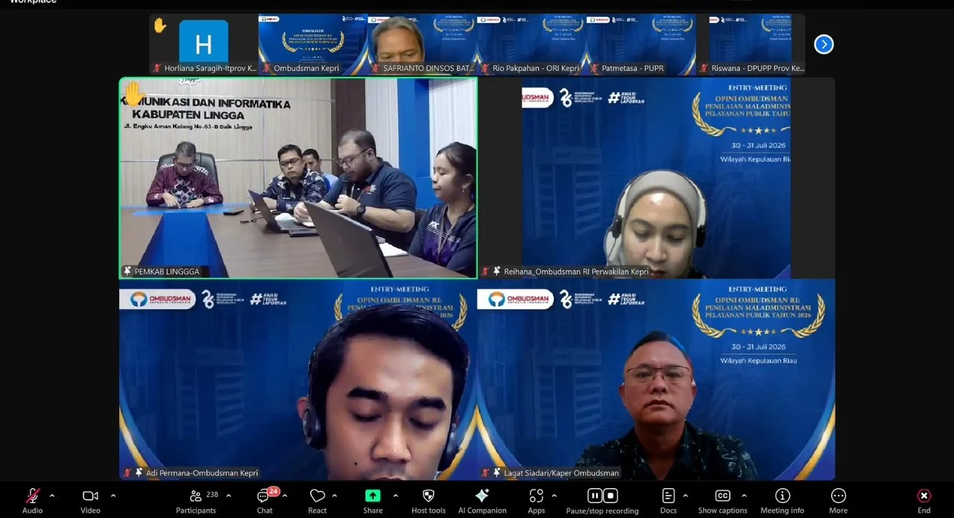Click the 'PEMKAB LINGGA' name label

click(x=167, y=271)
